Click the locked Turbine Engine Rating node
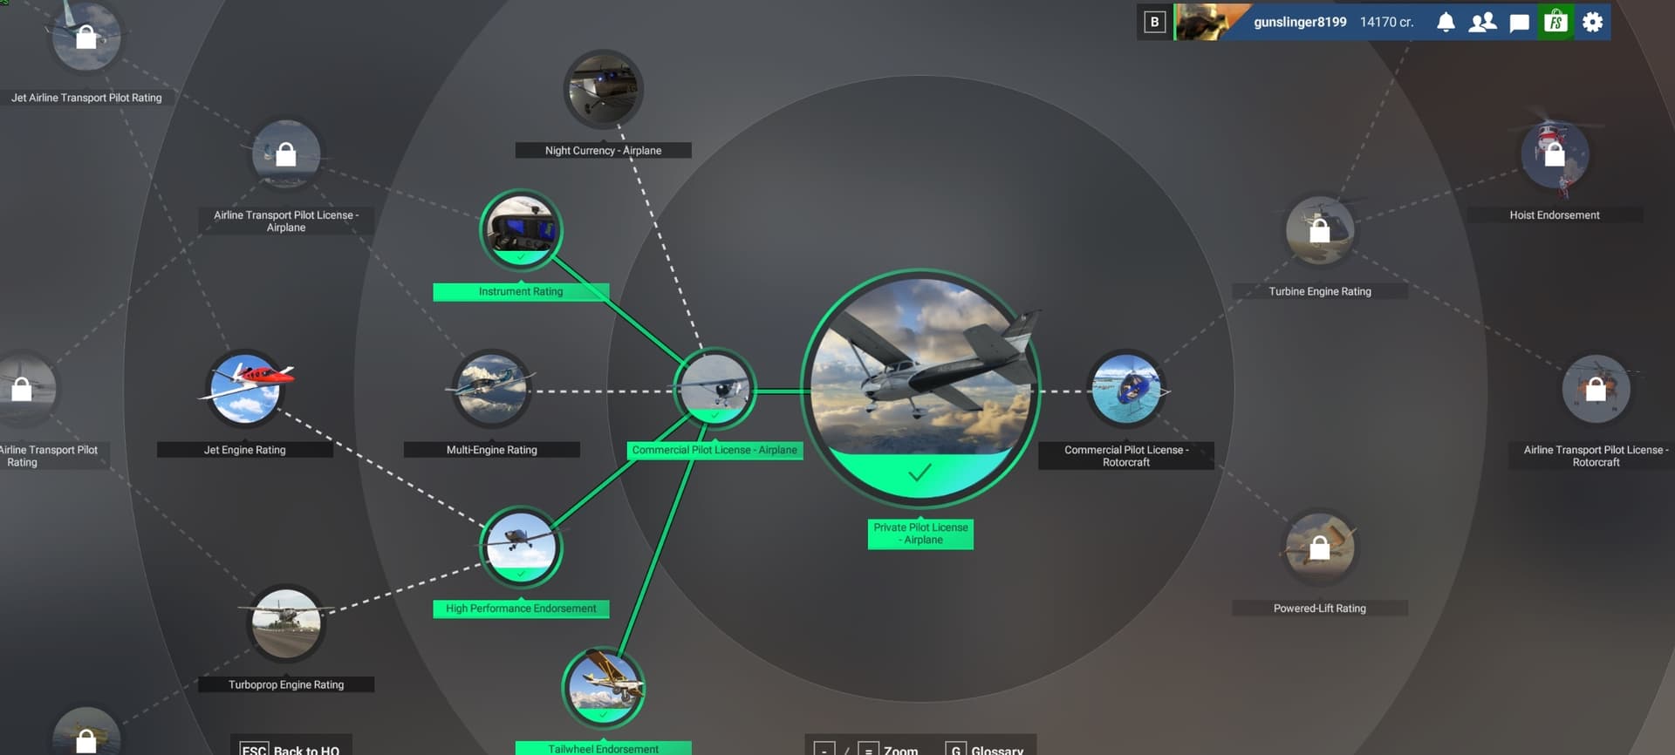The width and height of the screenshot is (1675, 755). point(1320,230)
